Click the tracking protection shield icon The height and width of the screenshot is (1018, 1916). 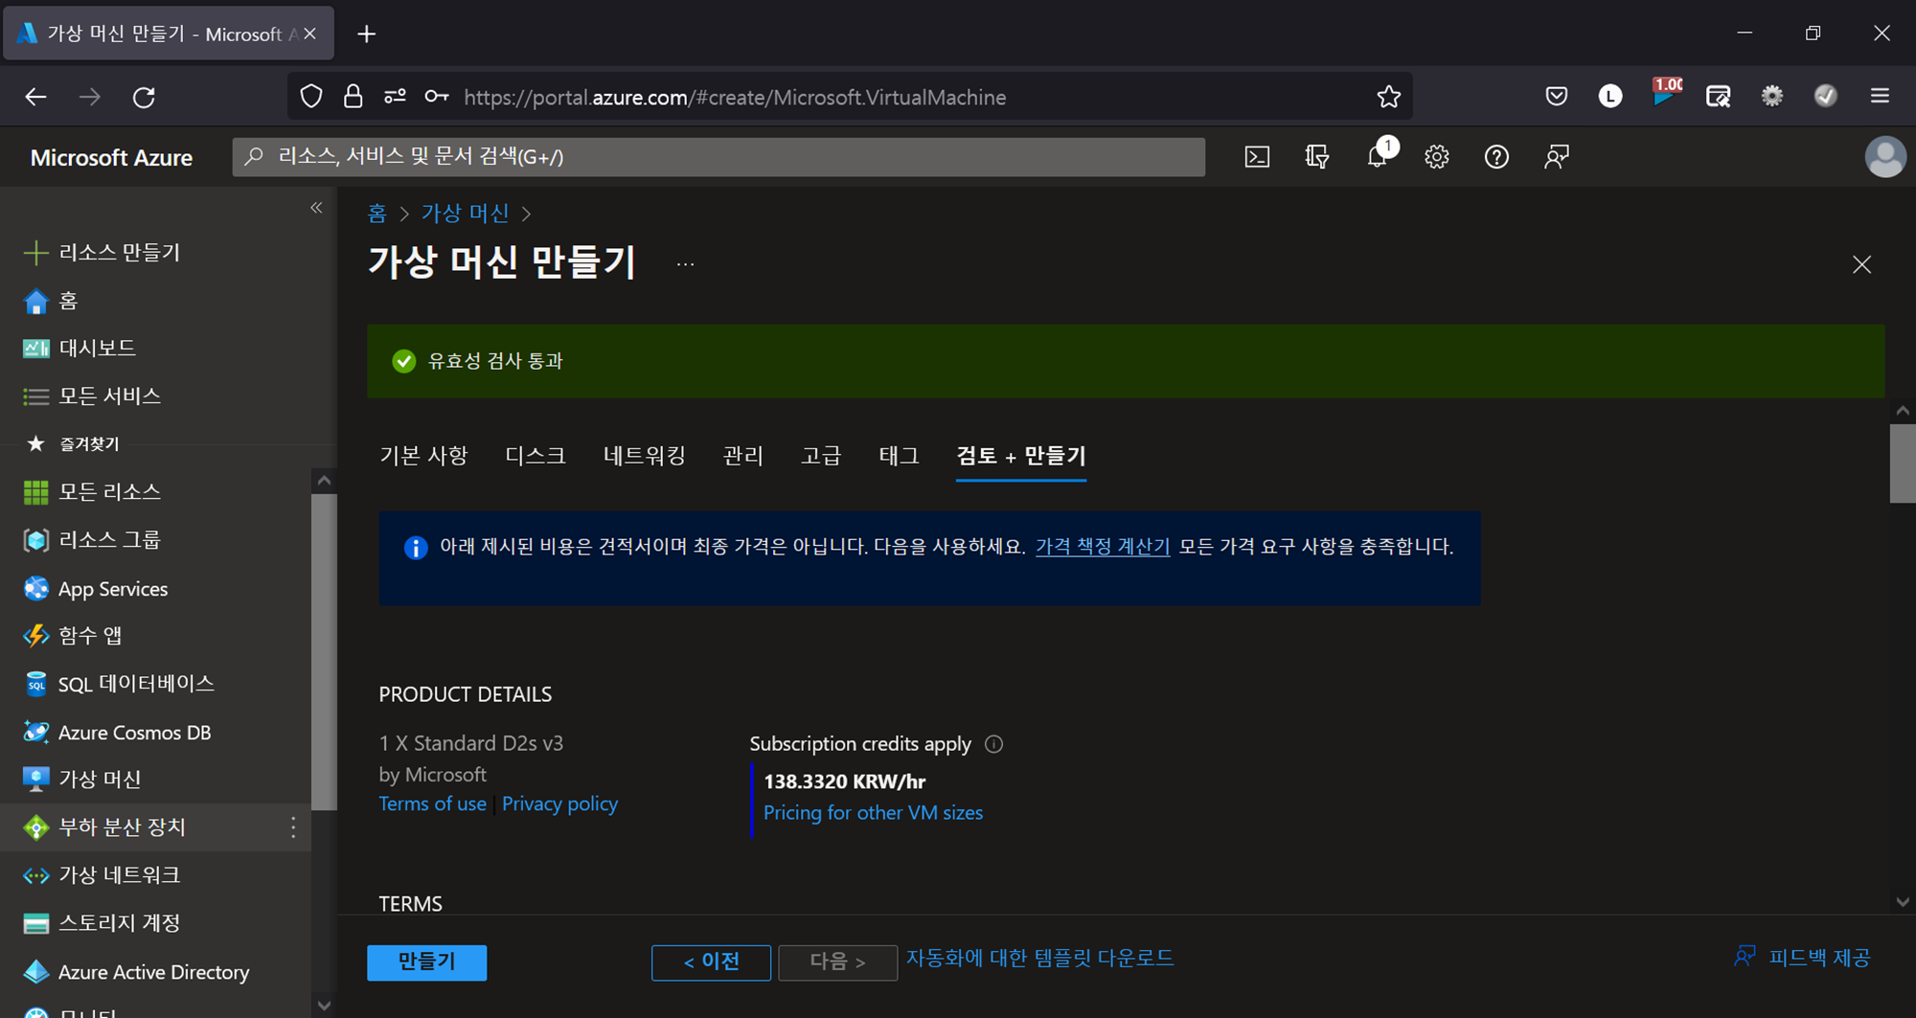click(x=311, y=97)
